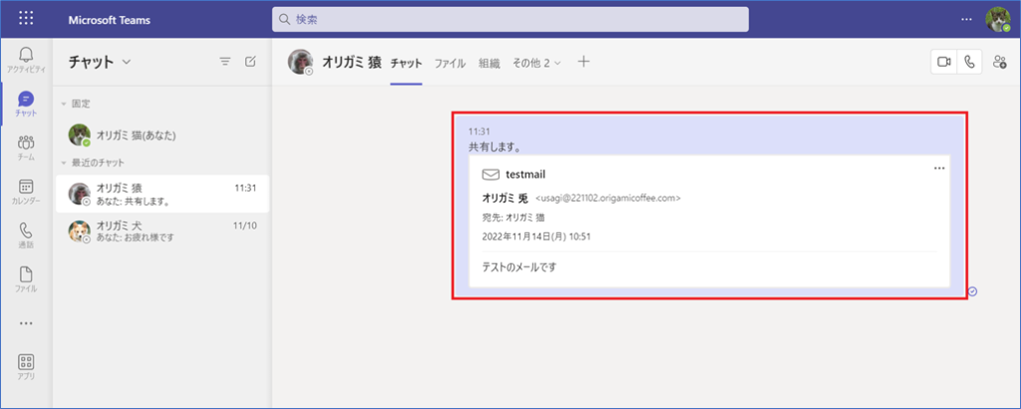Image resolution: width=1021 pixels, height=409 pixels.
Task: Show more apps ellipsis in left rail
Action: pos(26,323)
